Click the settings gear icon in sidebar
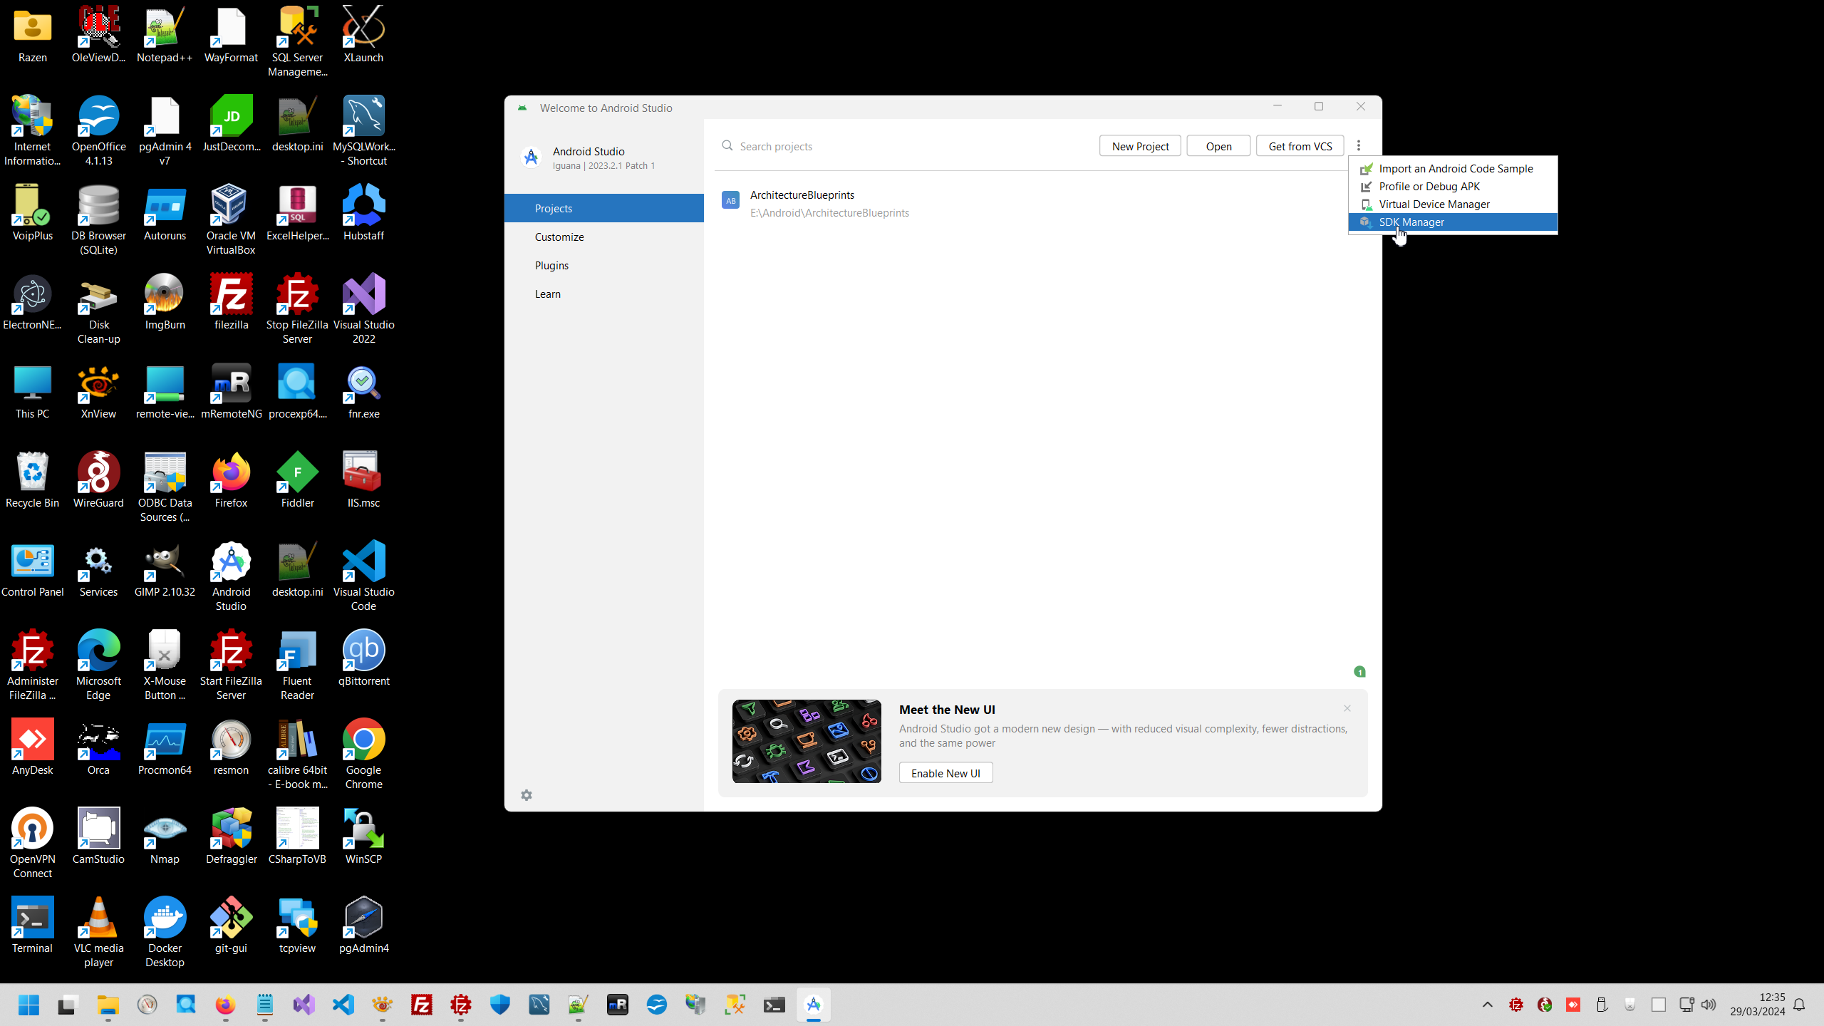1824x1026 pixels. click(527, 795)
